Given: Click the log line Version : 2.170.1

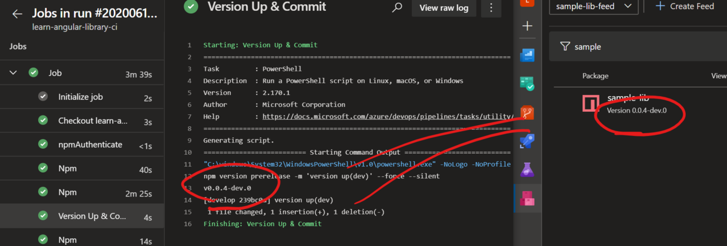Looking at the screenshot, I should click(242, 92).
